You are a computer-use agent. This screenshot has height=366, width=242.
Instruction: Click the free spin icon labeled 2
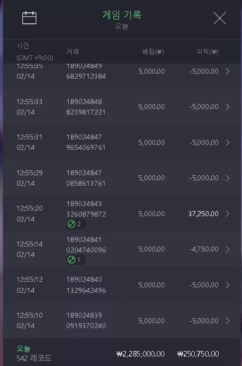coord(71,224)
